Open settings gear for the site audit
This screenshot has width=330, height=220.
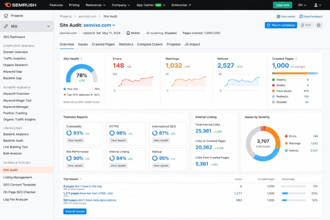pos(319,25)
